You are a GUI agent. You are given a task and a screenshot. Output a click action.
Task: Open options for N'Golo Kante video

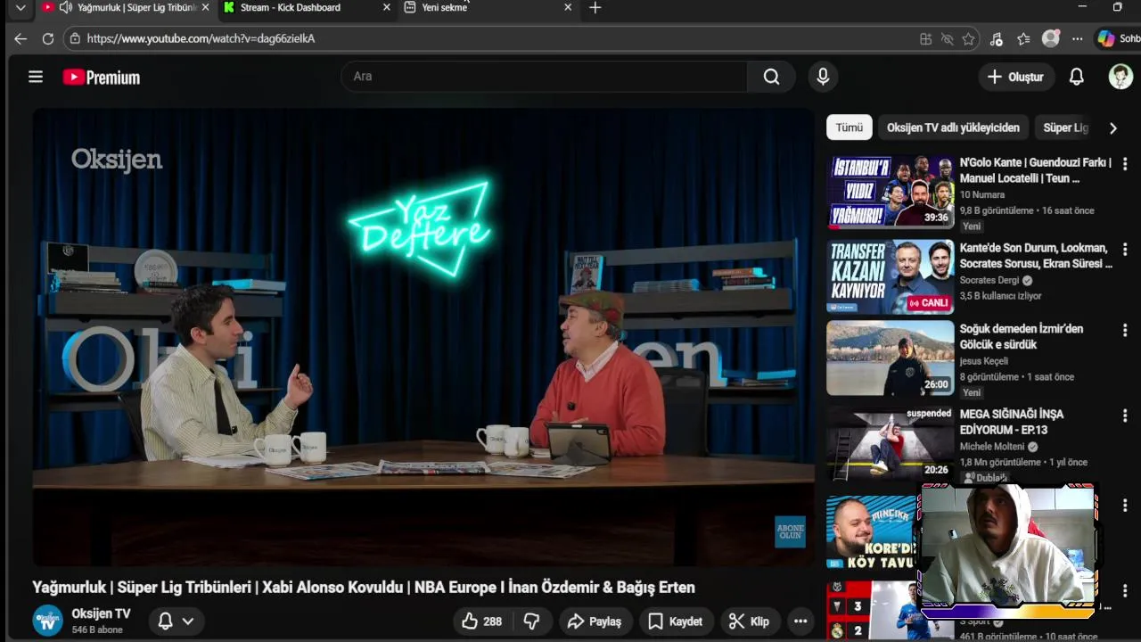(1125, 164)
